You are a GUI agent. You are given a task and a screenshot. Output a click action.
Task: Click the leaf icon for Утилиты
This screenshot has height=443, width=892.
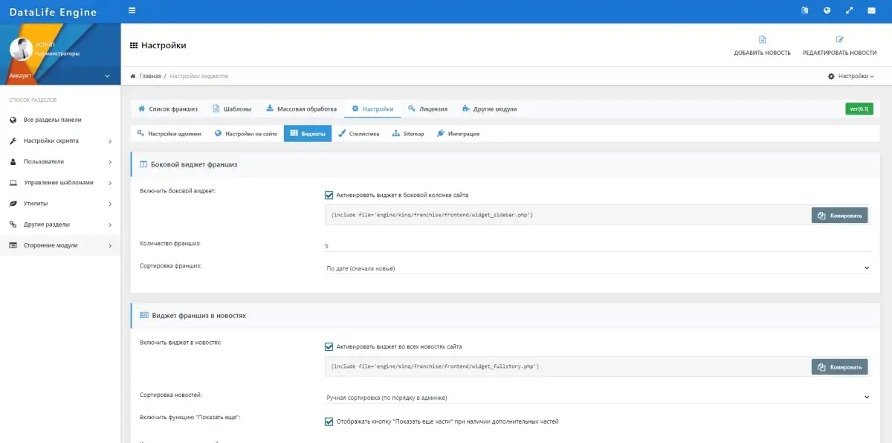point(13,204)
